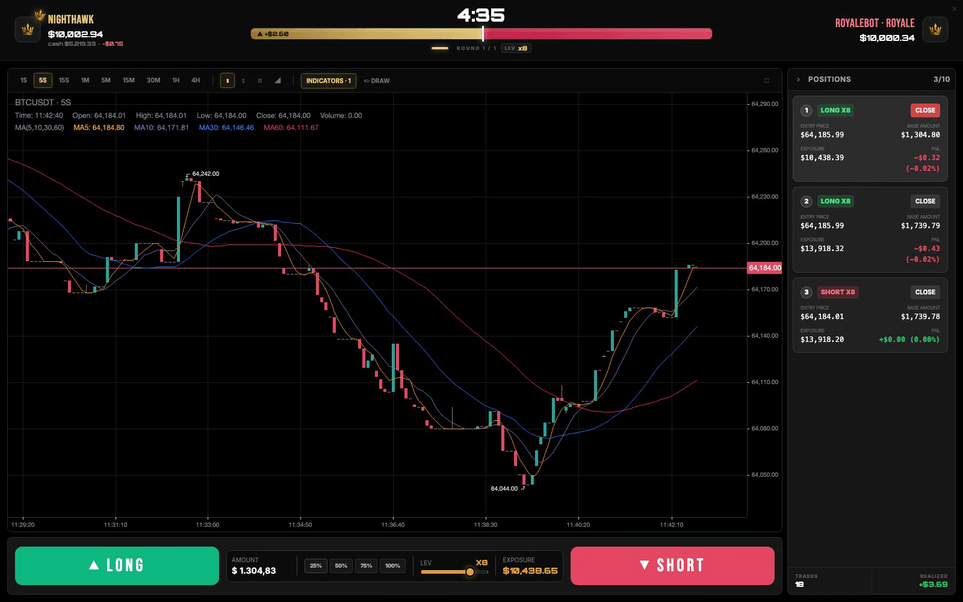Click the 4:35 countdown timer
The width and height of the screenshot is (963, 602).
481,15
